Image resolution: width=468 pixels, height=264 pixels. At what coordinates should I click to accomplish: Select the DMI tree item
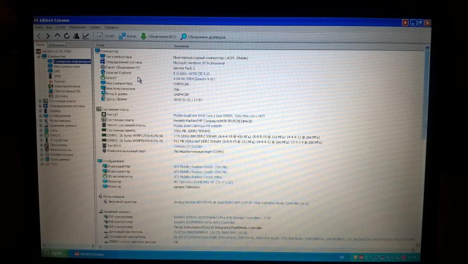tap(57, 71)
